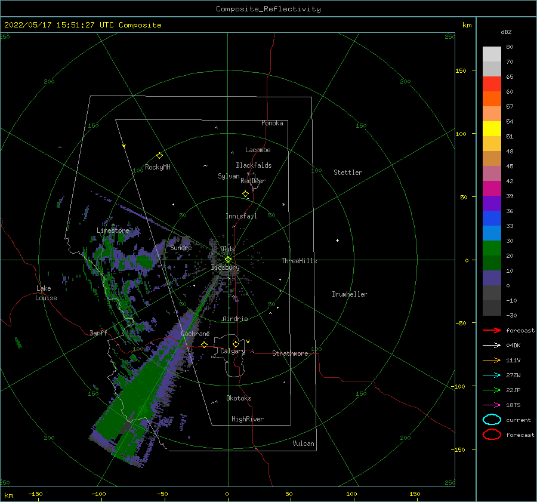
Task: Click the Airdrie city label
Action: 235,319
